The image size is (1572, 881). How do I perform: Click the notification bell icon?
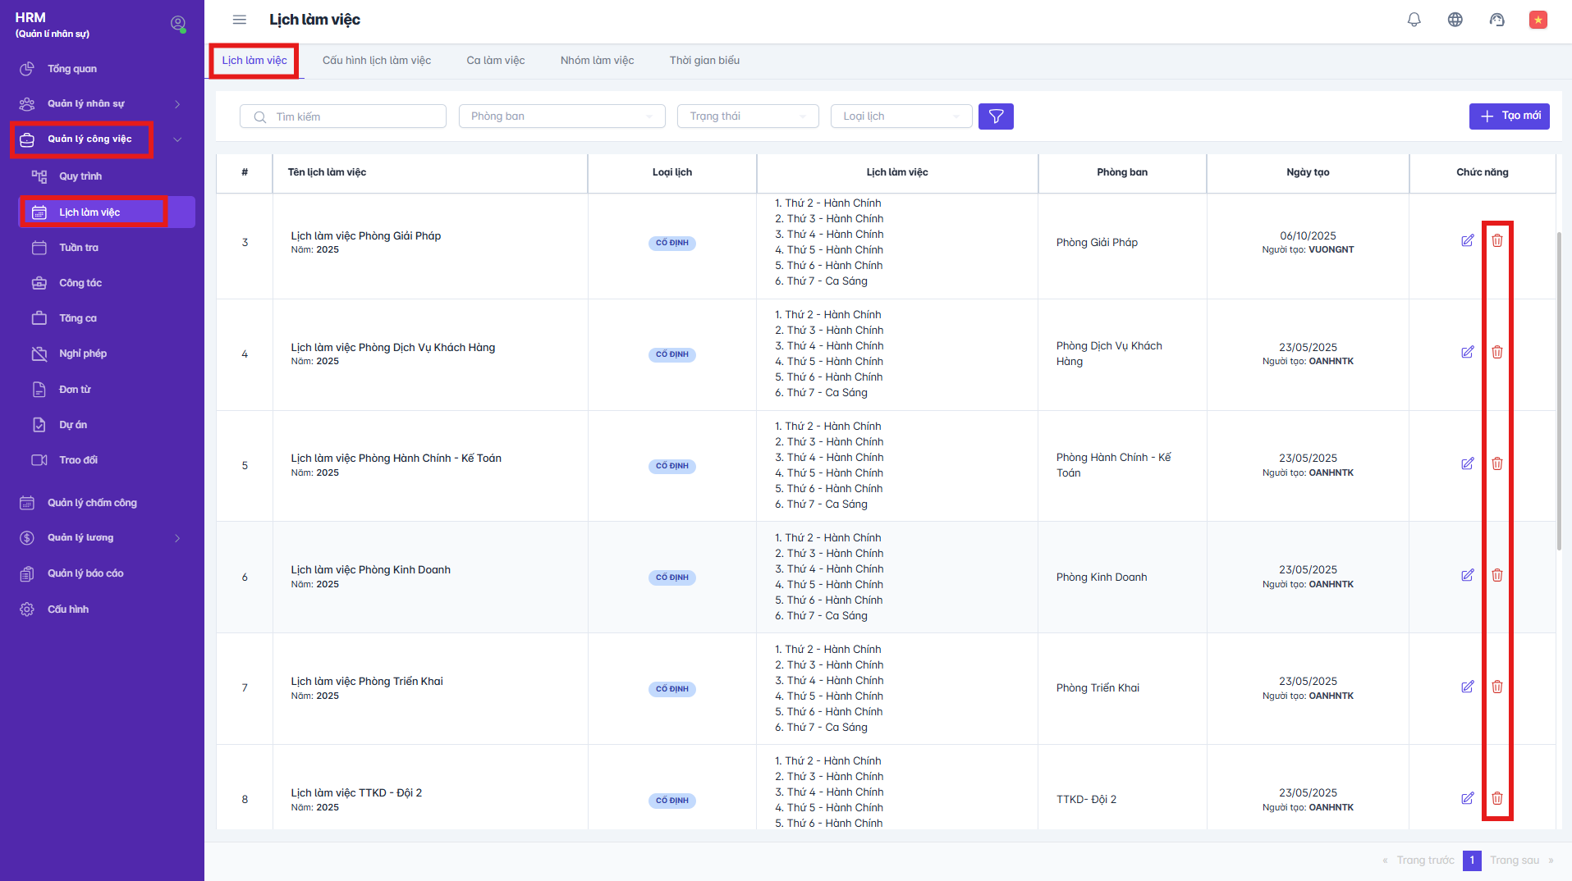(1414, 20)
